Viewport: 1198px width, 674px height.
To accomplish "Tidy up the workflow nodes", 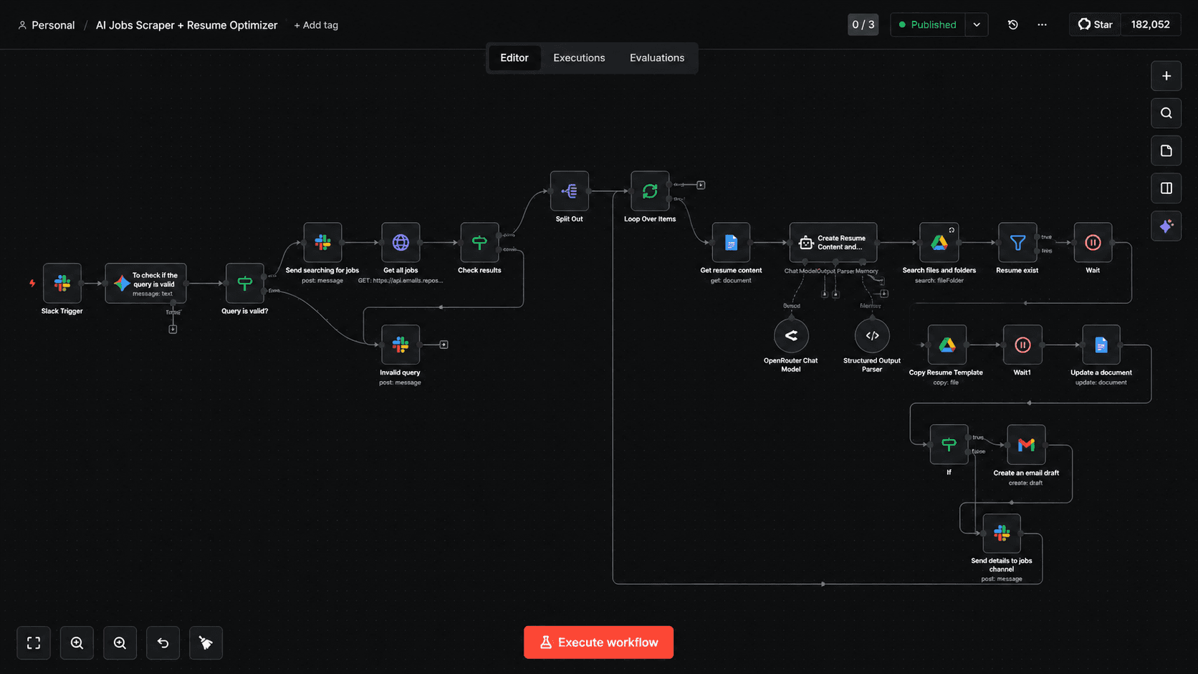I will click(206, 642).
